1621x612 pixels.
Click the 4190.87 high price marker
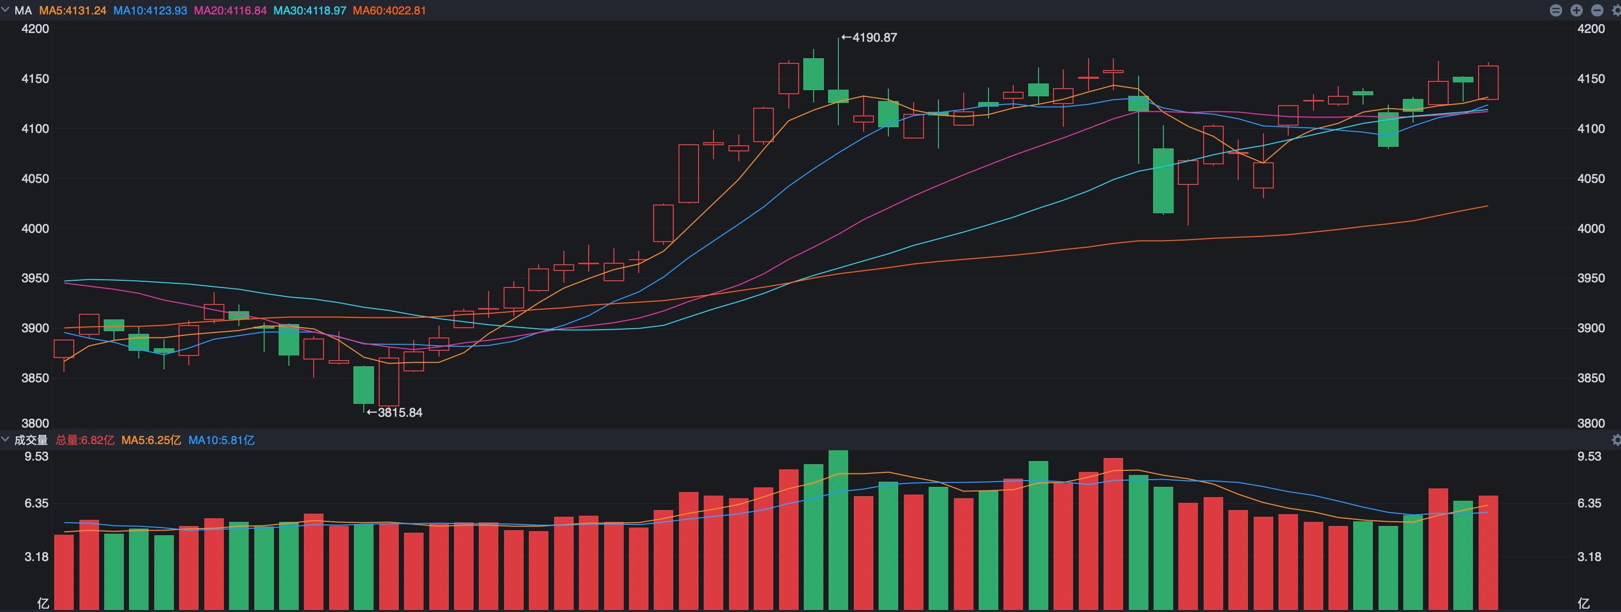click(x=869, y=38)
